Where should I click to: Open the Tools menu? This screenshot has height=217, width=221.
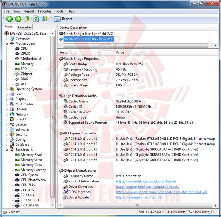click(59, 11)
